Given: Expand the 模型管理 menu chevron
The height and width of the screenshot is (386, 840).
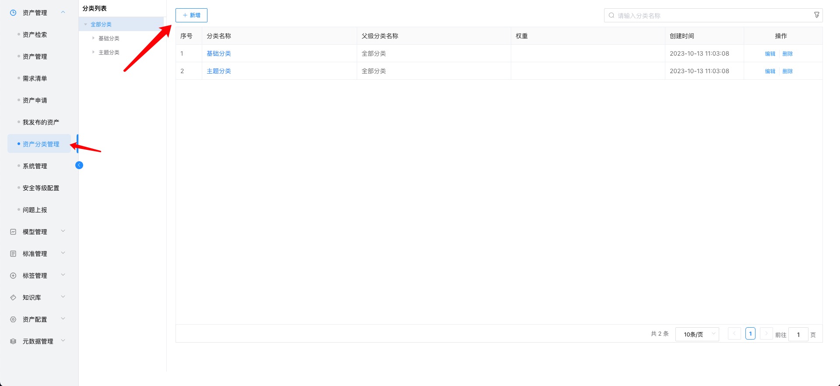Looking at the screenshot, I should coord(63,231).
